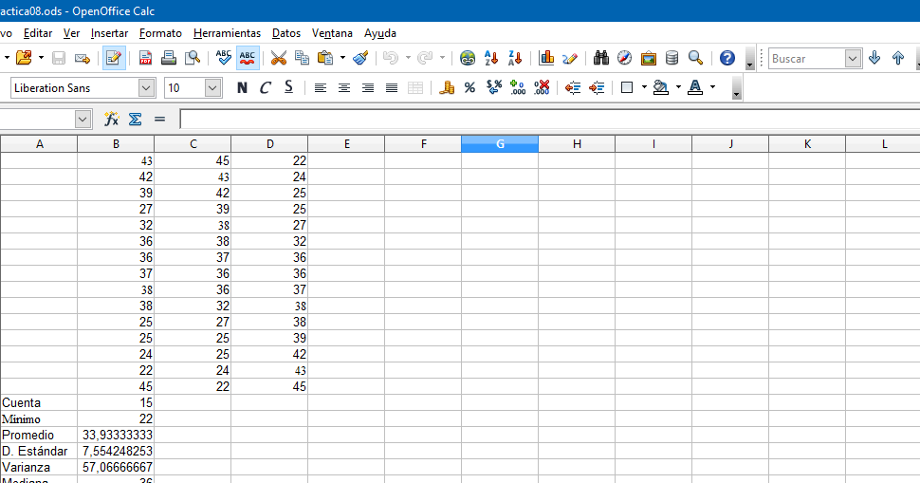Viewport: 920px width, 483px height.
Task: Click the Print file directly icon
Action: (x=169, y=58)
